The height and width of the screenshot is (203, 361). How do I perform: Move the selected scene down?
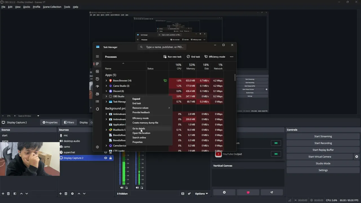point(27,194)
